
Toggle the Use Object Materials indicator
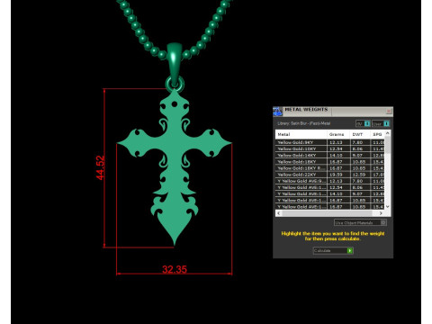pyautogui.click(x=383, y=222)
